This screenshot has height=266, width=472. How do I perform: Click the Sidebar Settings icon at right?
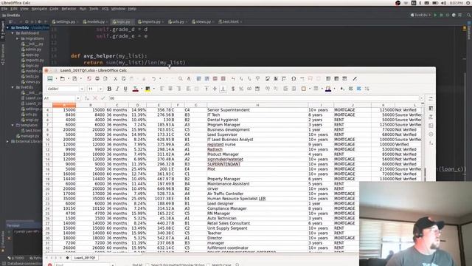431,98
